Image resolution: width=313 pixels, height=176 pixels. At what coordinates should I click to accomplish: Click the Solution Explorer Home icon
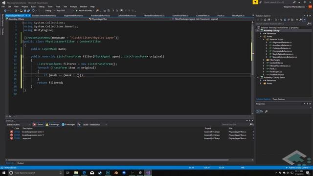pos(265,20)
